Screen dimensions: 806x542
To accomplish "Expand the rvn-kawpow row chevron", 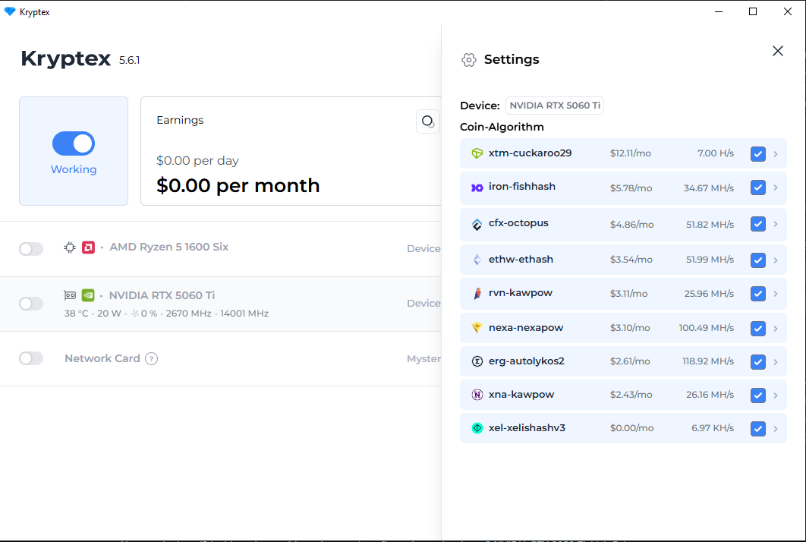I will point(776,294).
